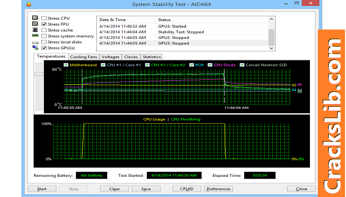346x197 pixels.
Task: Minimize the System Stability Test window
Action: pyautogui.click(x=286, y=3)
